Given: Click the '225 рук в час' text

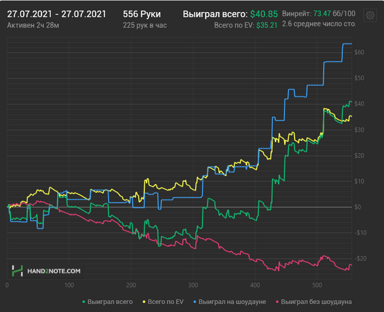Looking at the screenshot, I should click(x=145, y=25).
